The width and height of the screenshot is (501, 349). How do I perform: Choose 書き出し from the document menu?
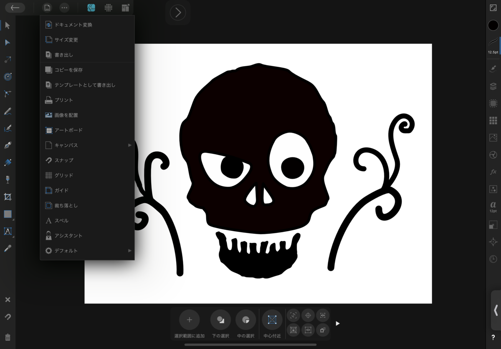coord(64,55)
